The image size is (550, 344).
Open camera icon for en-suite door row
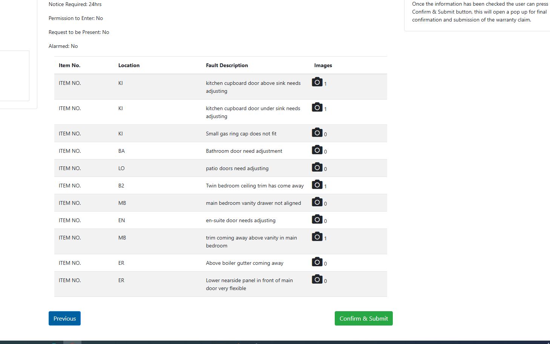(x=317, y=220)
